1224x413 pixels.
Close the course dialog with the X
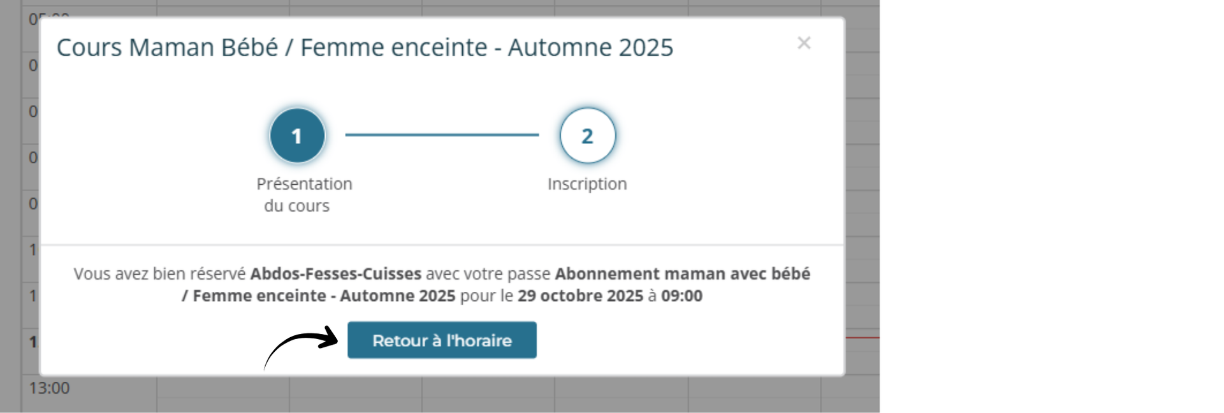coord(804,43)
